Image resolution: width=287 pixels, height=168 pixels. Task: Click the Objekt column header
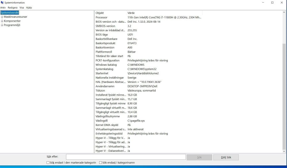click(x=111, y=13)
